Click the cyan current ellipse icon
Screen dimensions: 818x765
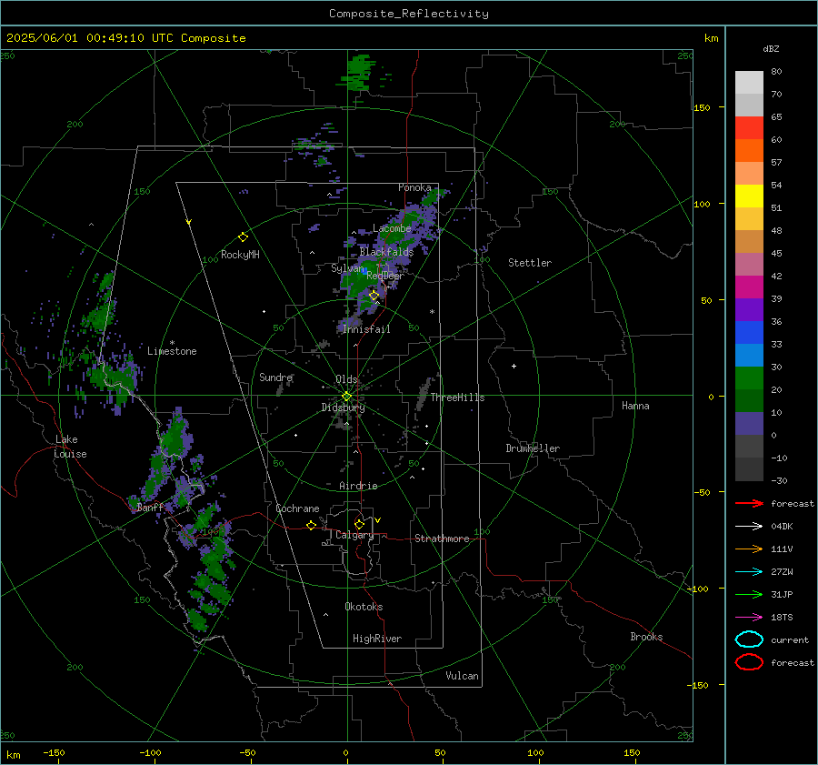coord(749,639)
